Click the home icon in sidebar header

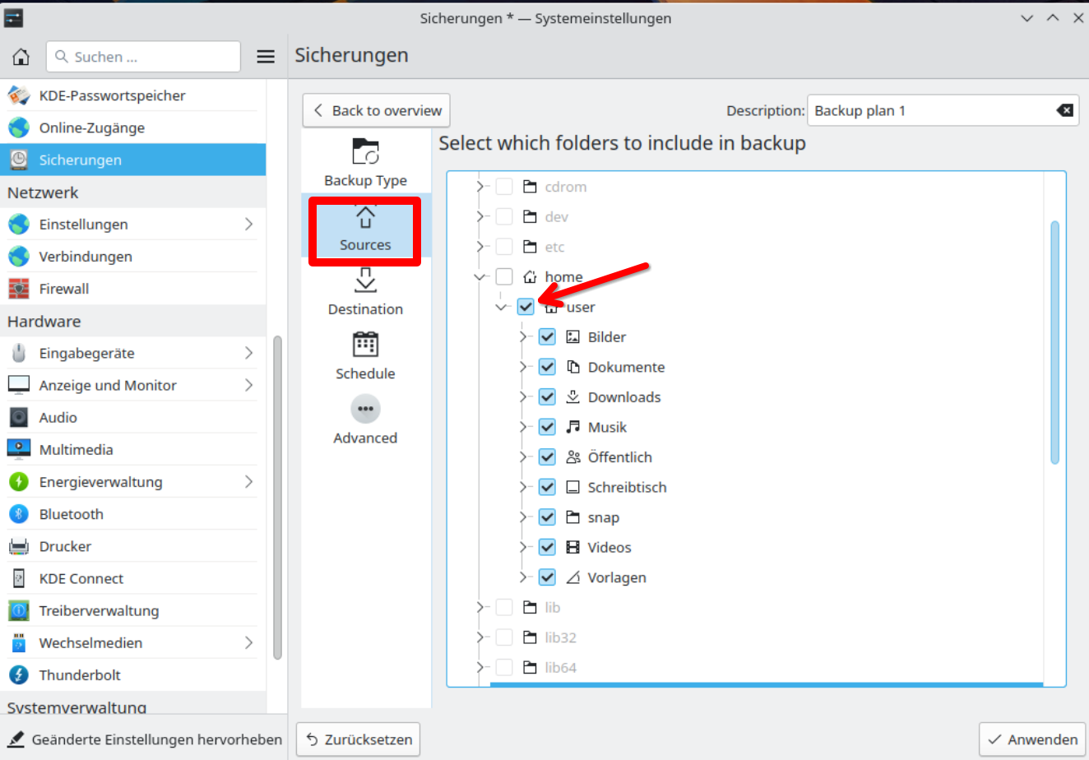[21, 57]
